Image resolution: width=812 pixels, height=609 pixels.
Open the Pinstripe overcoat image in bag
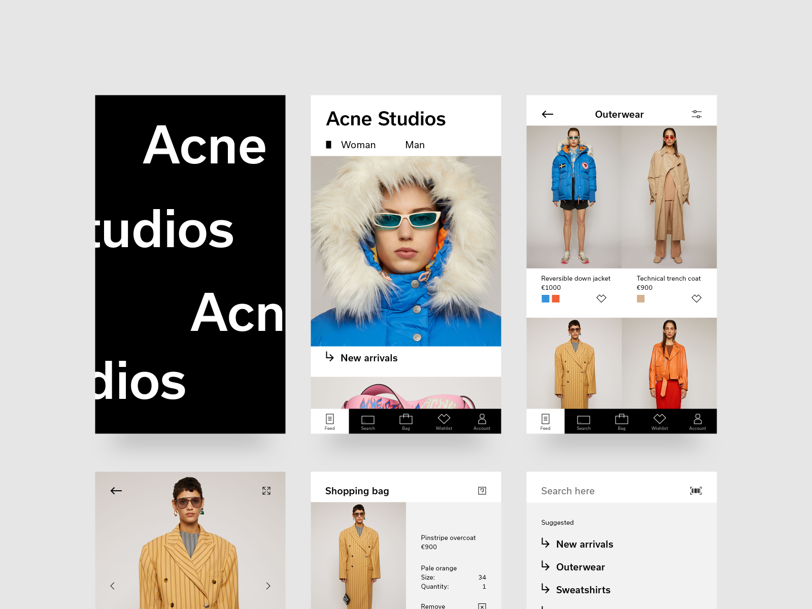[x=358, y=556]
